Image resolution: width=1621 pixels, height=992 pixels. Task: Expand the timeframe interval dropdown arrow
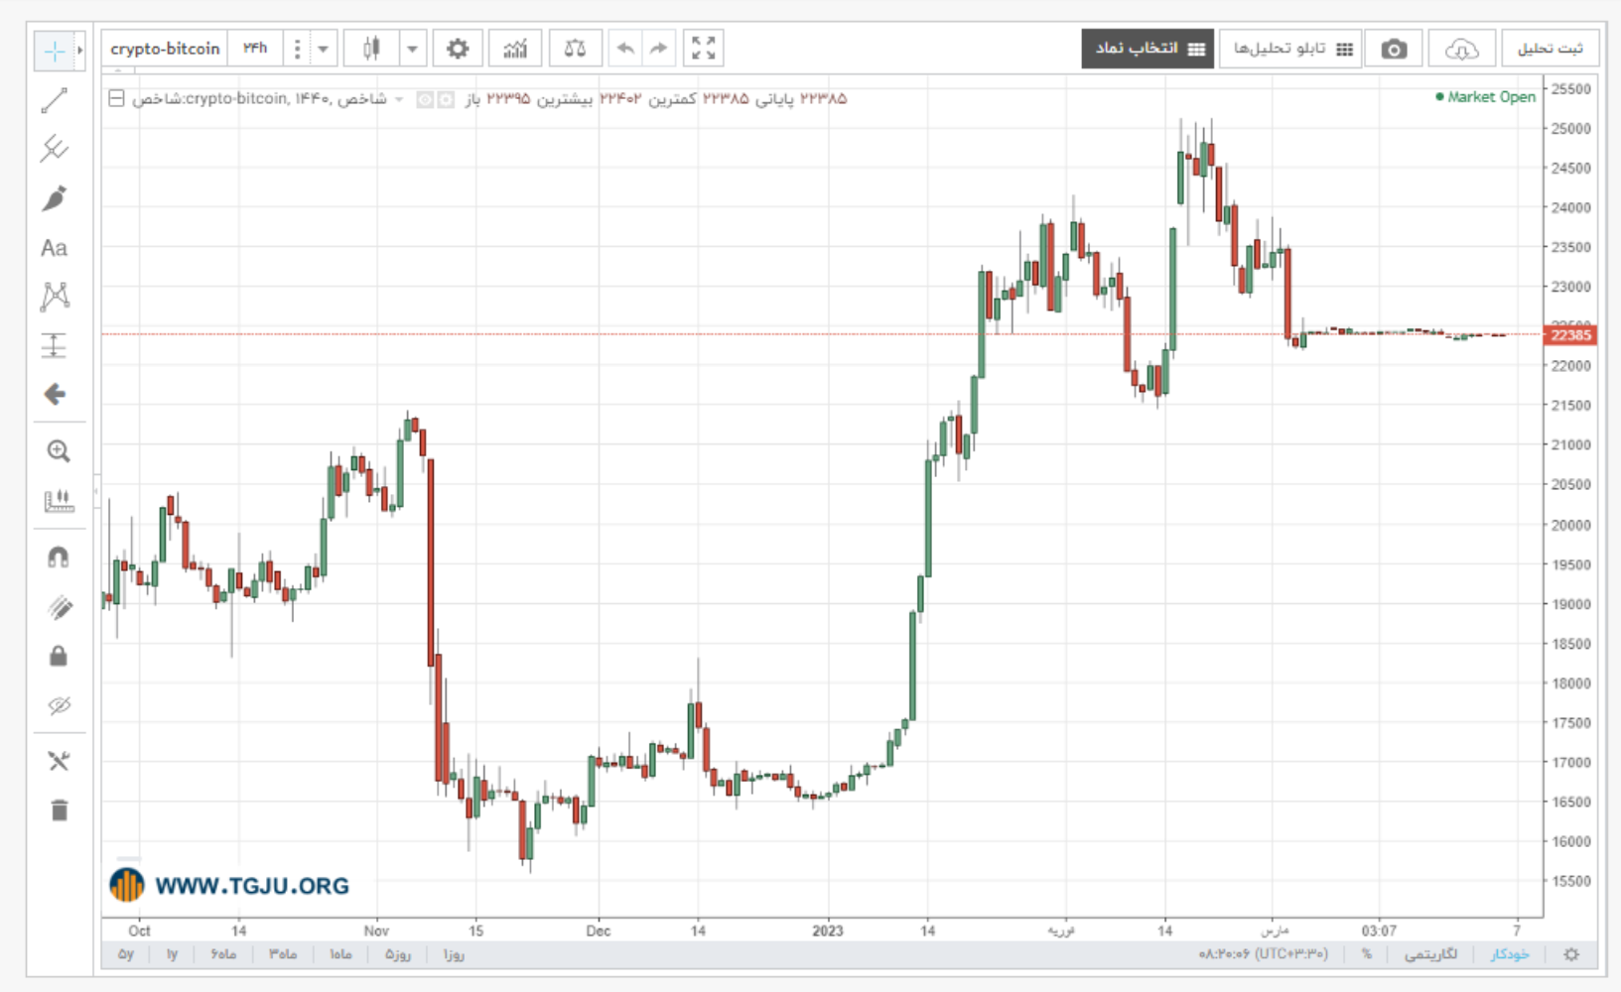click(x=323, y=48)
